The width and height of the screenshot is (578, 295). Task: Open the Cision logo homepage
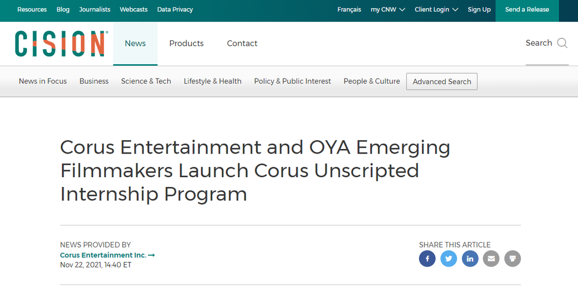coord(61,43)
